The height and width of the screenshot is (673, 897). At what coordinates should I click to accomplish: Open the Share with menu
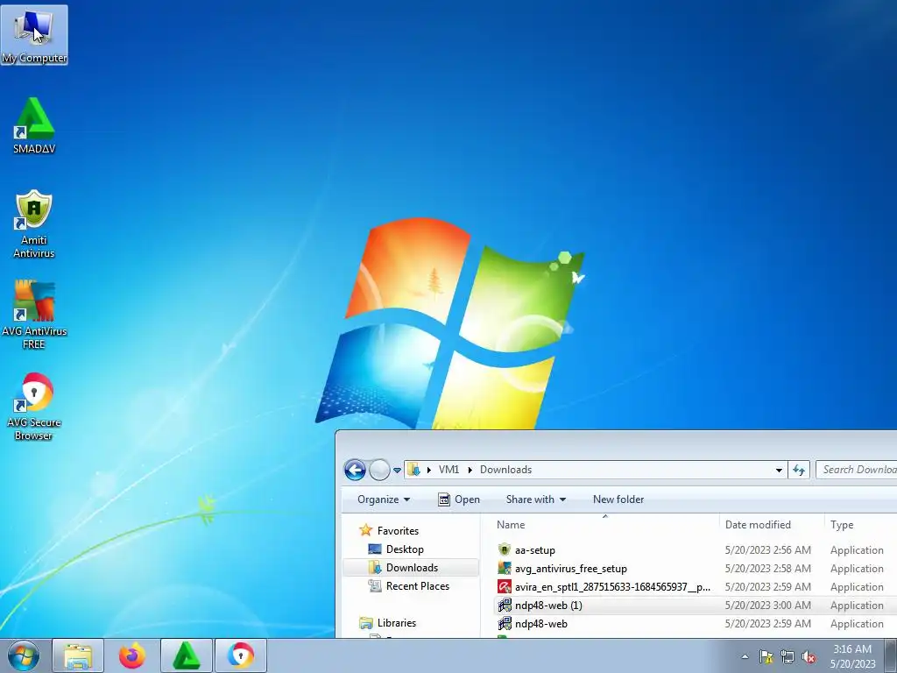536,499
